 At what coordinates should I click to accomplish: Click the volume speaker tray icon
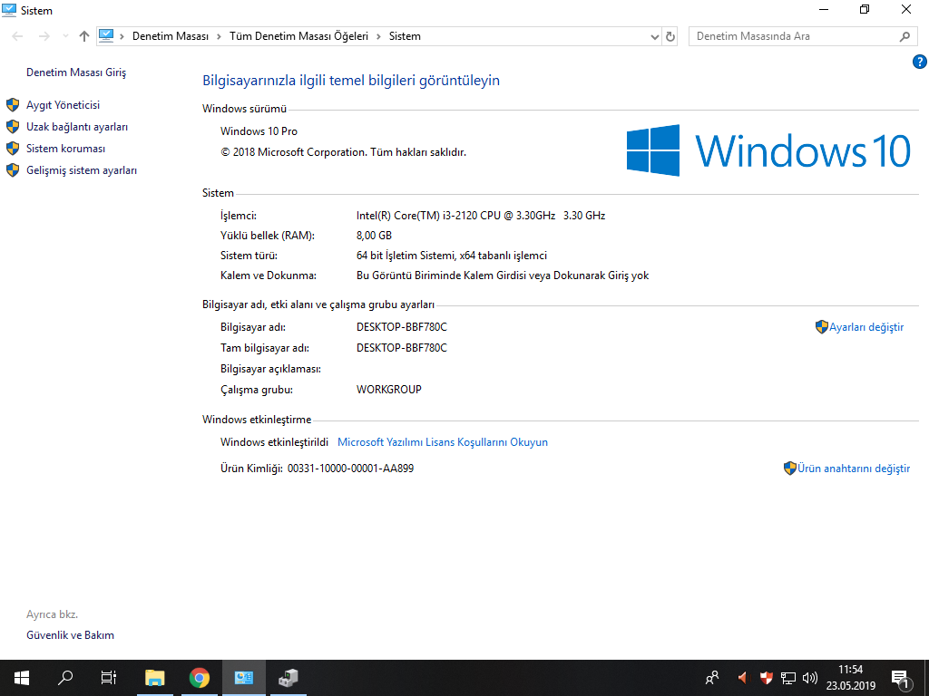(809, 678)
